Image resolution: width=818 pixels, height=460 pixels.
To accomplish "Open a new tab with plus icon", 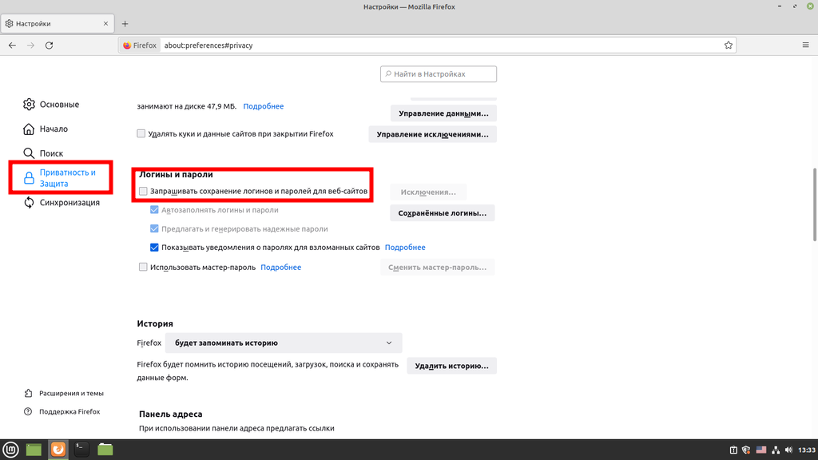I will coord(125,24).
